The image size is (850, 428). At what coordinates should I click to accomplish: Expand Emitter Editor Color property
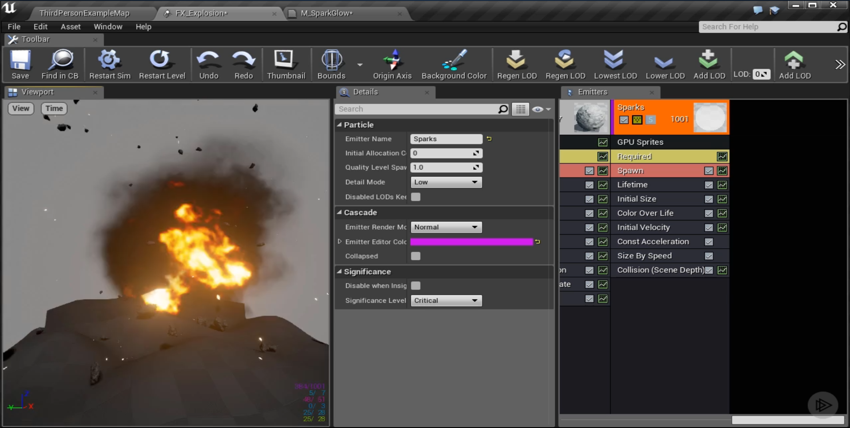[x=340, y=242]
